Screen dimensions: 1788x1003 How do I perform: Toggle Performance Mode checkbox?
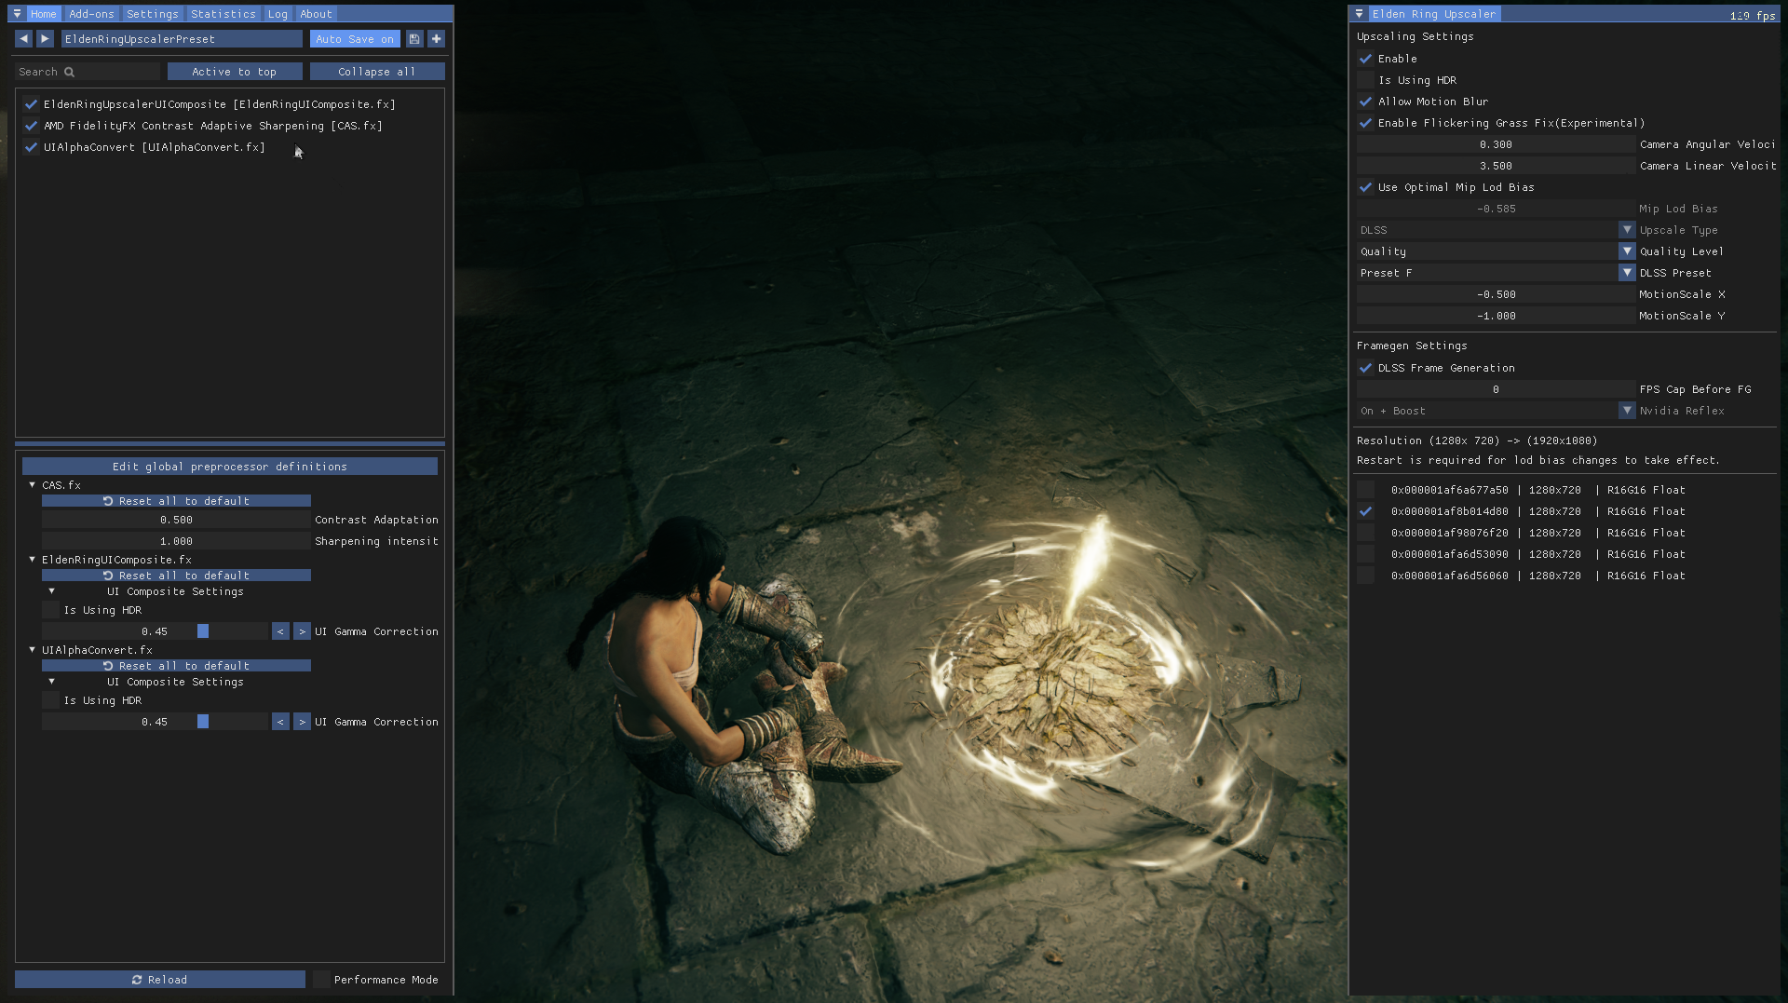[x=321, y=980]
